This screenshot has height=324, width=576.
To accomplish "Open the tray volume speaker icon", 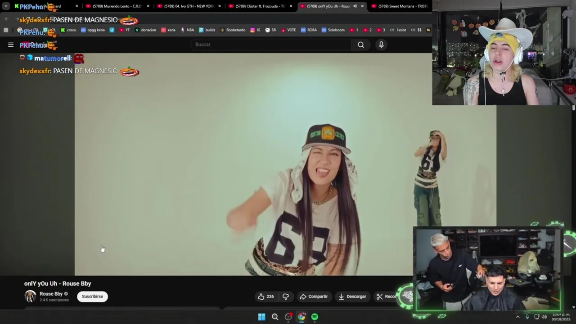I will point(544,317).
